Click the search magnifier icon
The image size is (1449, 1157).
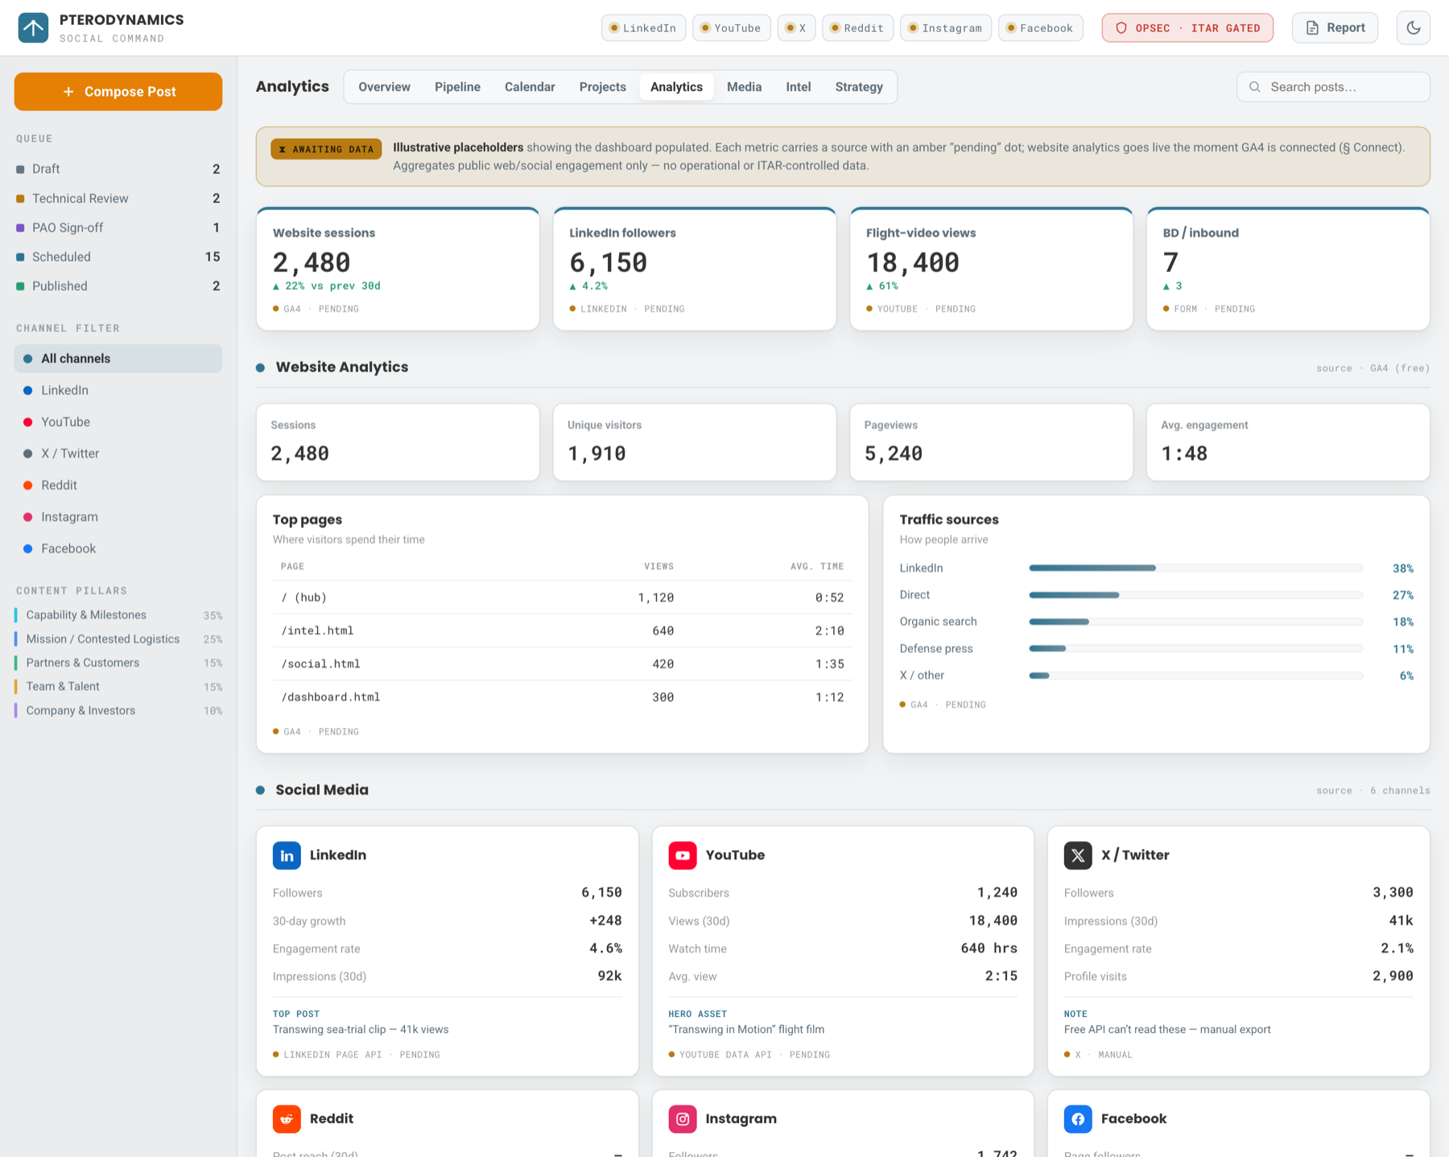point(1254,87)
